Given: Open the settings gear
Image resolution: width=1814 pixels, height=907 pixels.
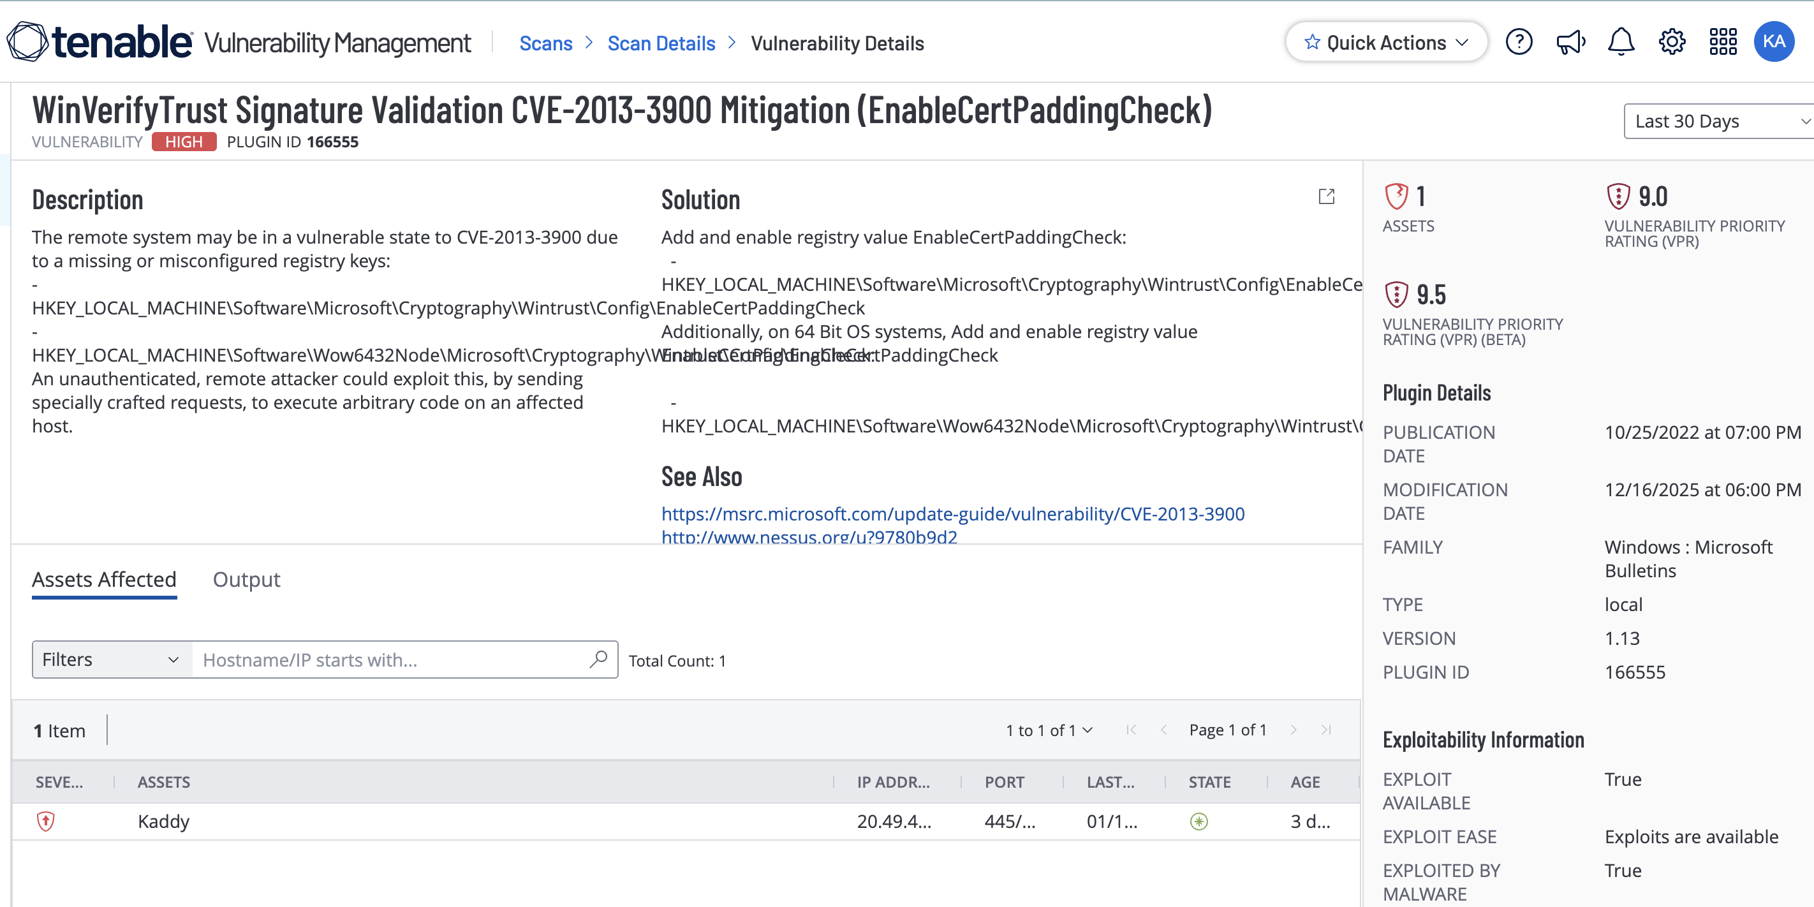Looking at the screenshot, I should [x=1672, y=42].
